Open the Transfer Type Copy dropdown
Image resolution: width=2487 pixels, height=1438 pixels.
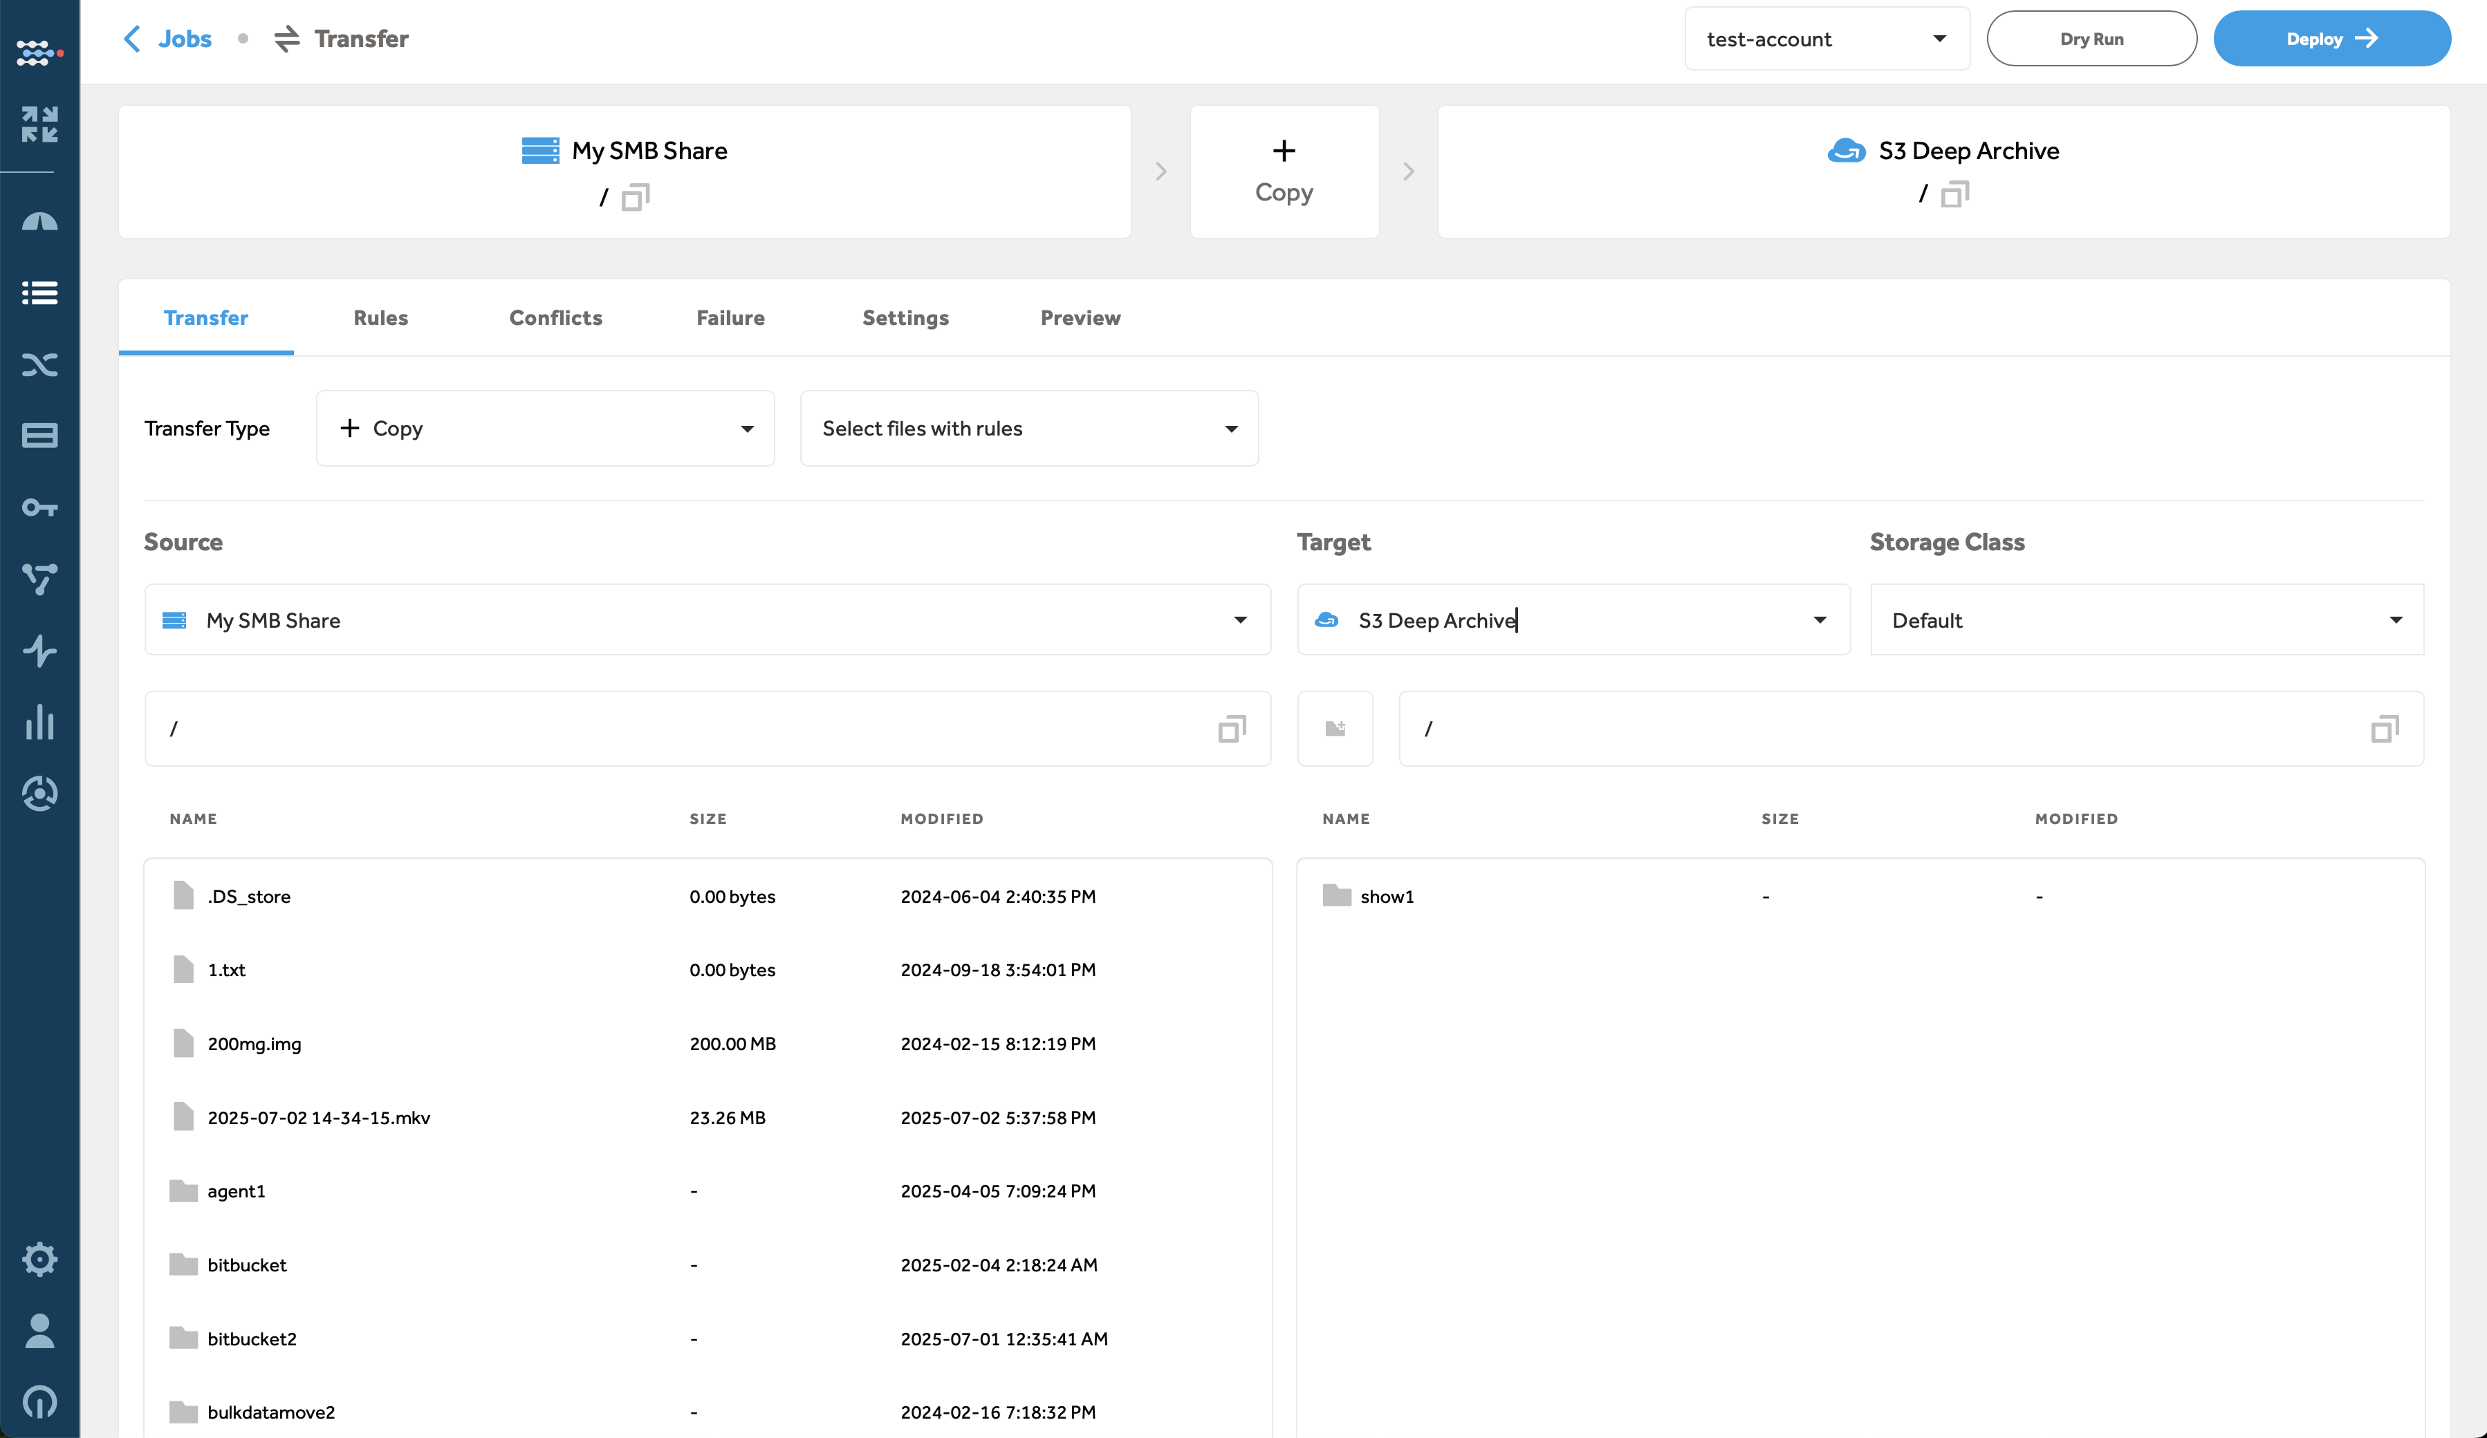tap(545, 428)
